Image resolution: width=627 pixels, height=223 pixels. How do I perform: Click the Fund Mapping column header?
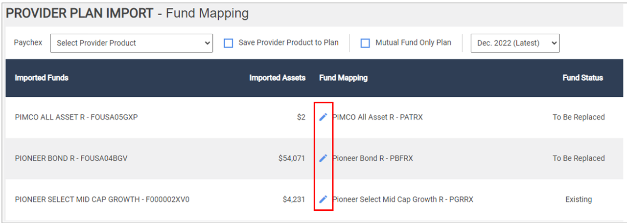click(343, 78)
